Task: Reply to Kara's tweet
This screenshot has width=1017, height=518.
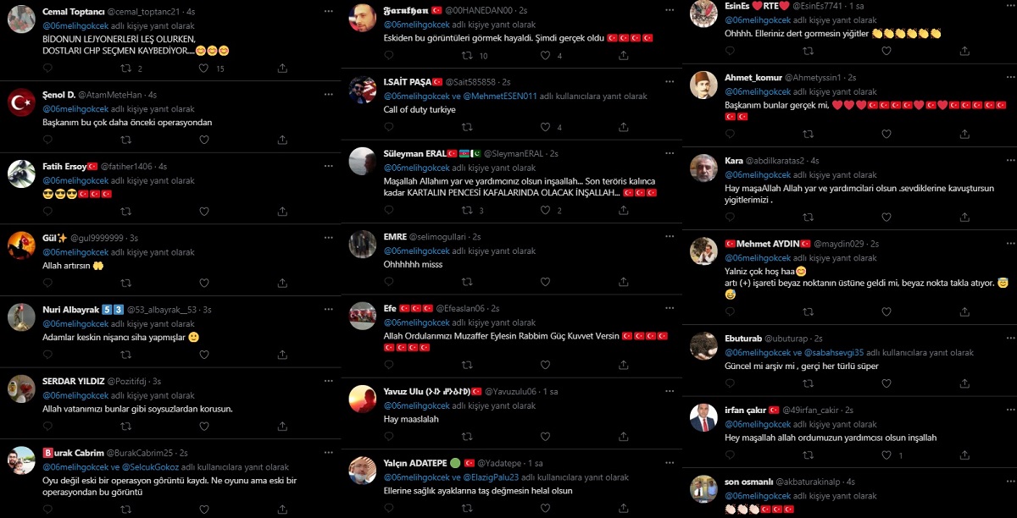Action: 730,219
